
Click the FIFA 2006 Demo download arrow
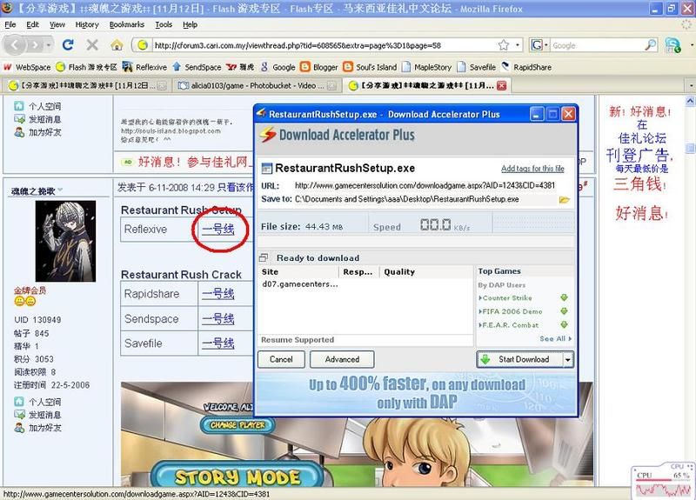tap(564, 311)
